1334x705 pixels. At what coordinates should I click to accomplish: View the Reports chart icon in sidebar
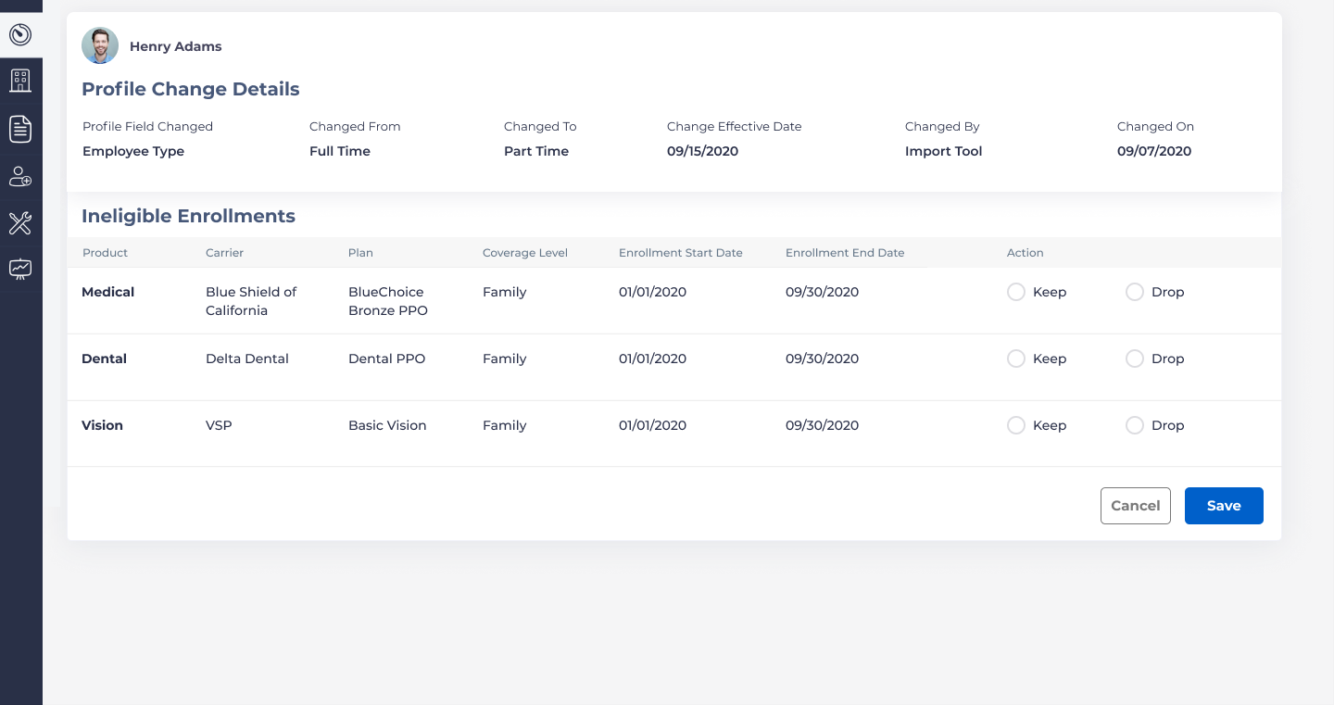coord(20,269)
